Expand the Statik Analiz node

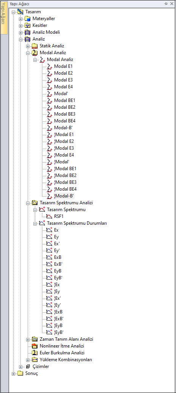coord(28,46)
